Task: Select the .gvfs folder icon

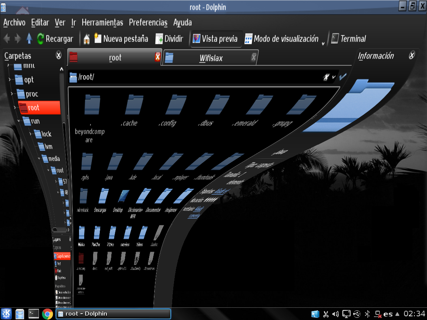Action: click(x=87, y=161)
